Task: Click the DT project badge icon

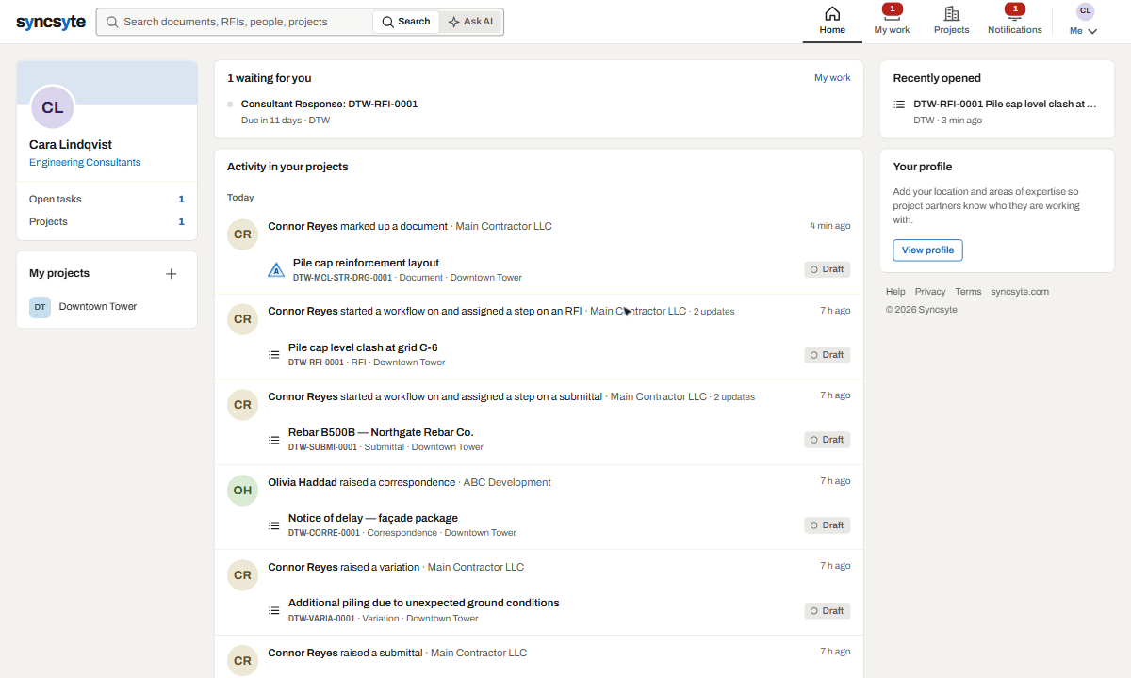Action: 41,307
